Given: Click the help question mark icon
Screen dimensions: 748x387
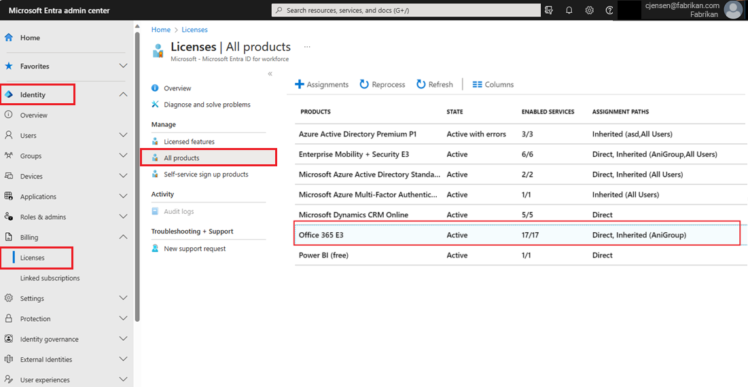Looking at the screenshot, I should click(609, 10).
